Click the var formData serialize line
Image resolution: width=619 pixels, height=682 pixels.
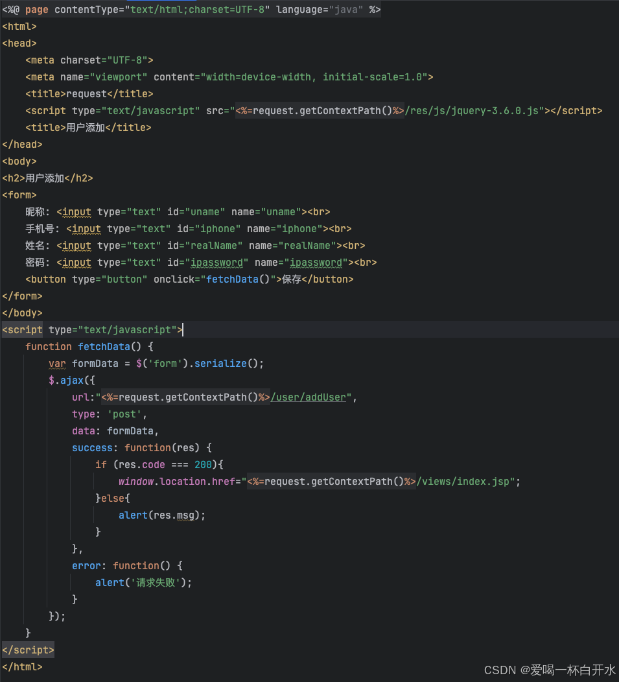pos(156,364)
